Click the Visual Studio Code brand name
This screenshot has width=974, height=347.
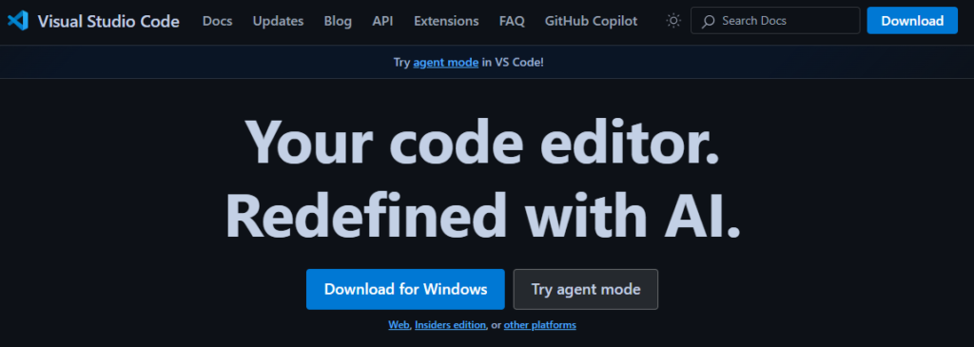click(108, 22)
